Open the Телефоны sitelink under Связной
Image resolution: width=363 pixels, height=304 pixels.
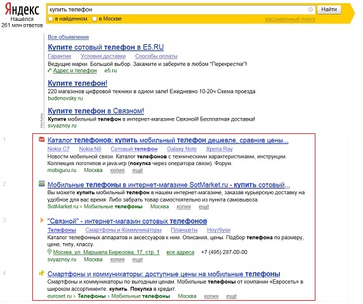point(62,230)
